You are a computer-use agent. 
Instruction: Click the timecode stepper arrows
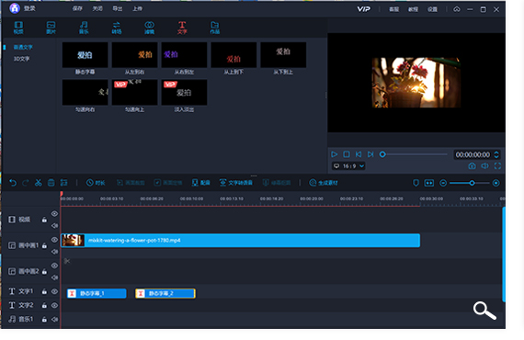(x=496, y=154)
